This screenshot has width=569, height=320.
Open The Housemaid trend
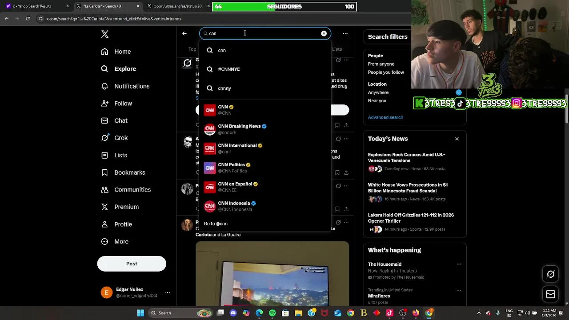tap(385, 264)
